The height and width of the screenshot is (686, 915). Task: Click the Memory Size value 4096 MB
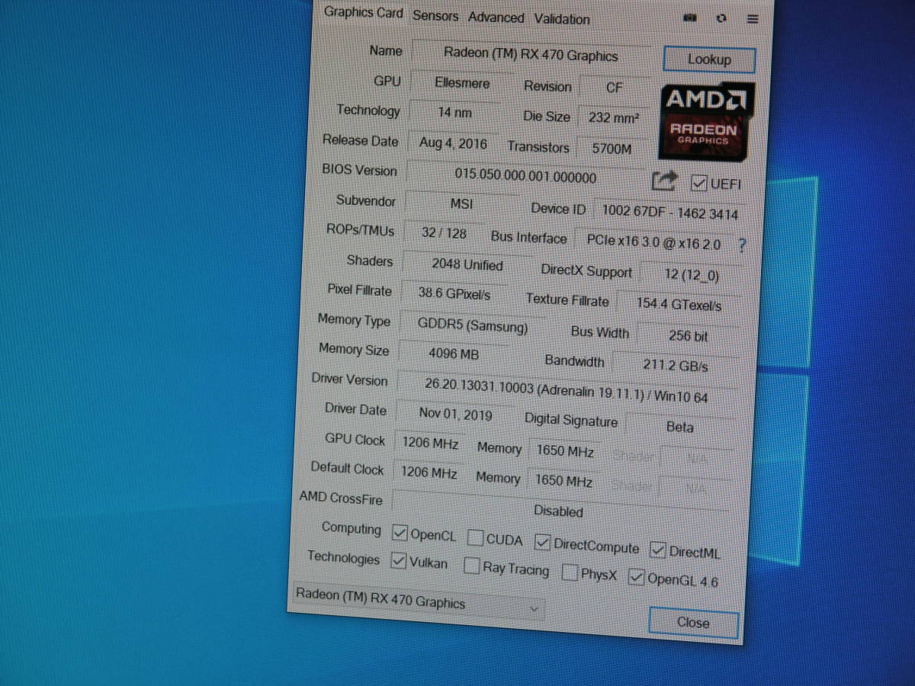click(x=453, y=354)
